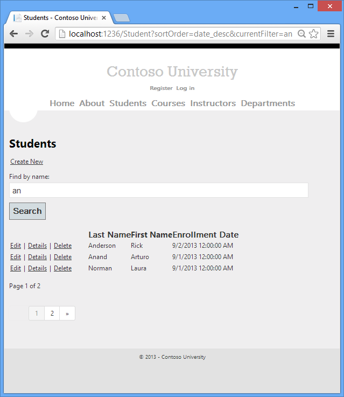Sort by the Enrollment Date column header

[206, 235]
